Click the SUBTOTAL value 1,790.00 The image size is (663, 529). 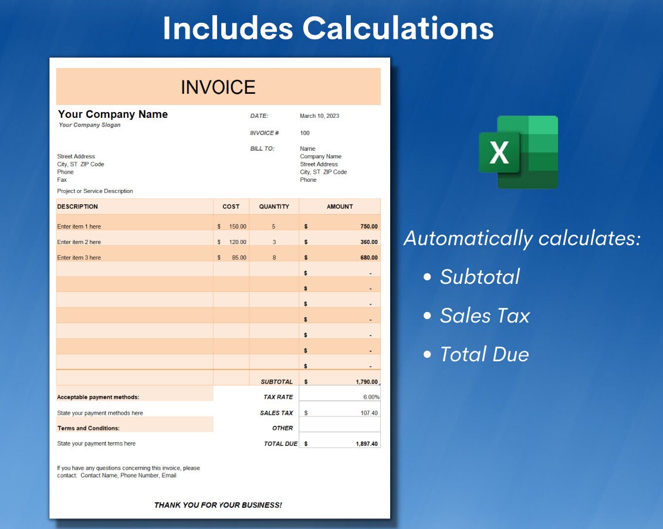364,381
